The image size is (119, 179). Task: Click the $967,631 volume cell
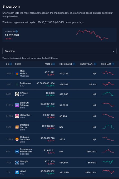(64, 84)
